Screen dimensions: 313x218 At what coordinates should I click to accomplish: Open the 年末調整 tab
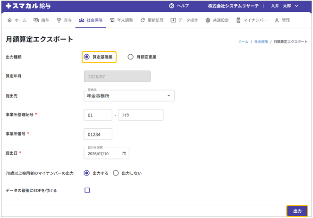[121, 20]
